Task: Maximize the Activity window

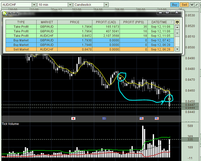Action: click(x=167, y=12)
